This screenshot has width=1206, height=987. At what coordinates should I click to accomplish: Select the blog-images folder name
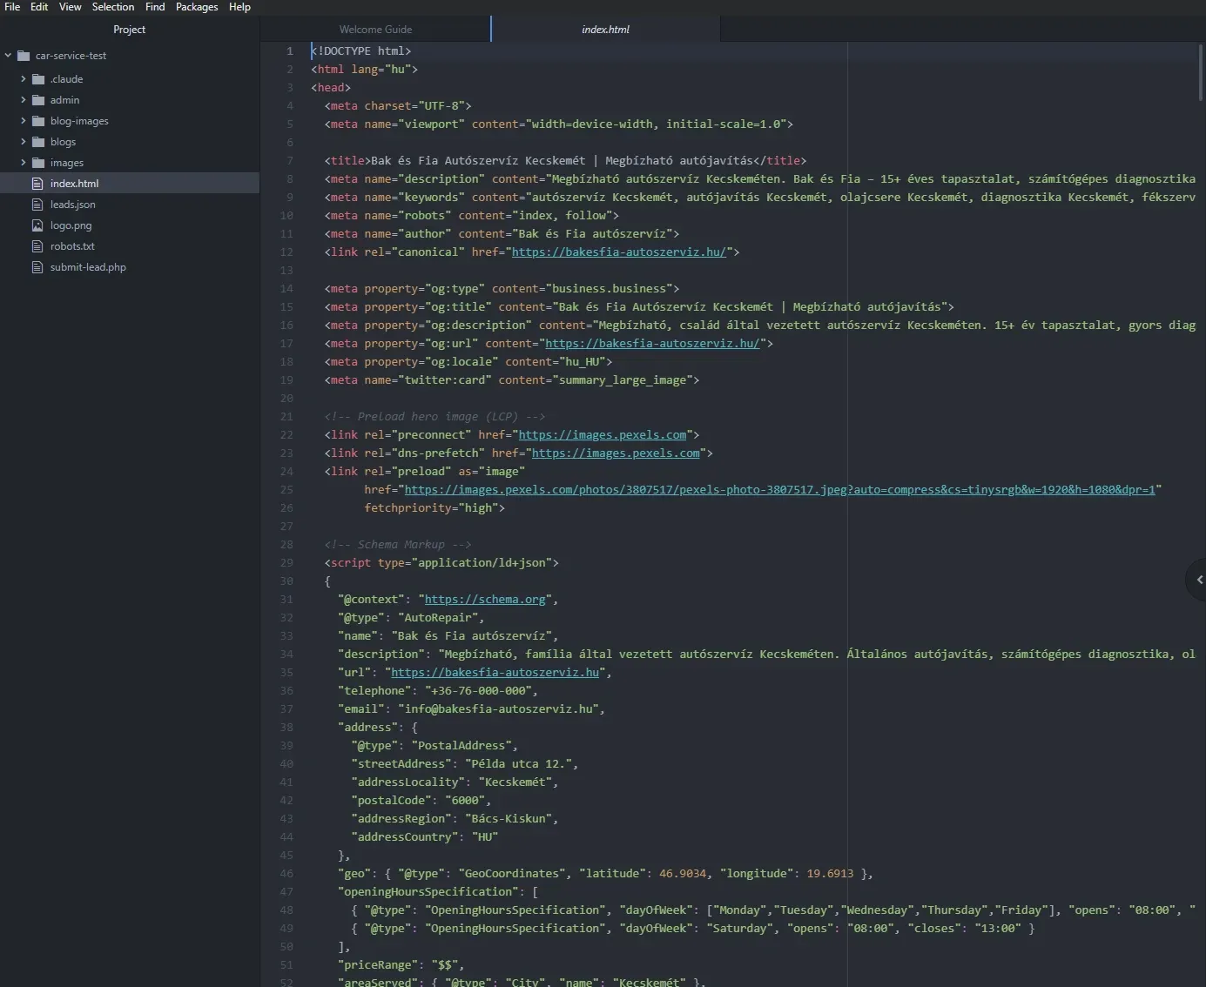tap(79, 121)
